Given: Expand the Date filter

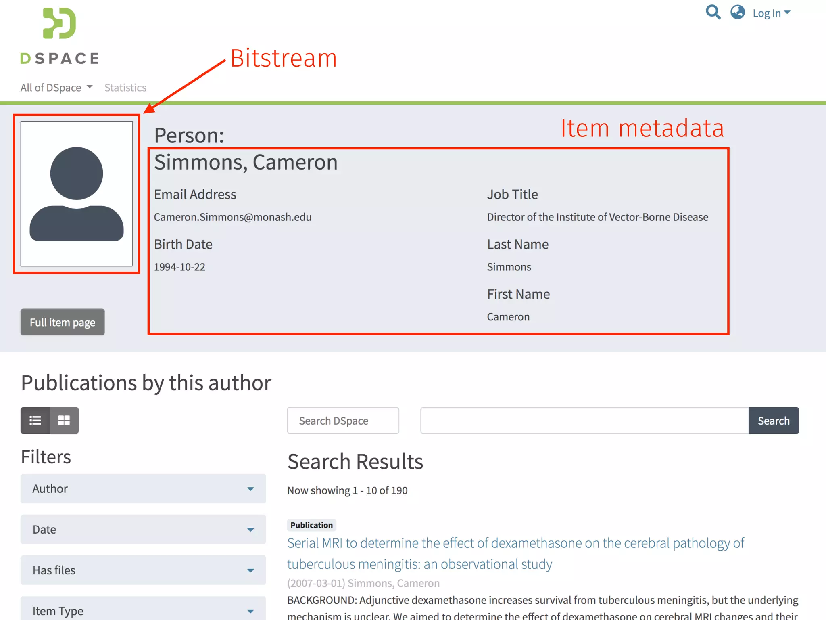Looking at the screenshot, I should click(143, 530).
